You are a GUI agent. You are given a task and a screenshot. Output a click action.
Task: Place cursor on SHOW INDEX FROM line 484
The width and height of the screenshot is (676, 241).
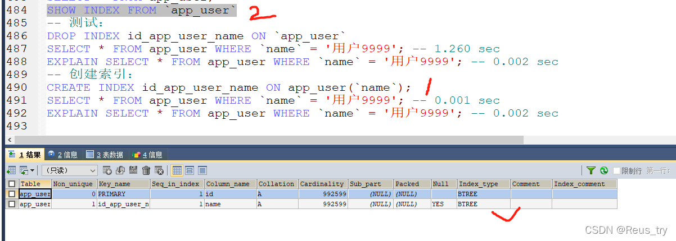pyautogui.click(x=142, y=10)
